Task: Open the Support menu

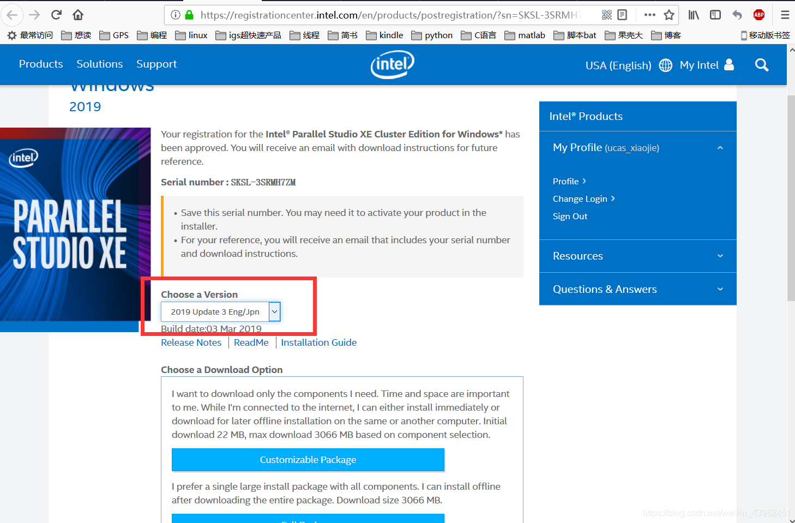Action: [x=156, y=64]
